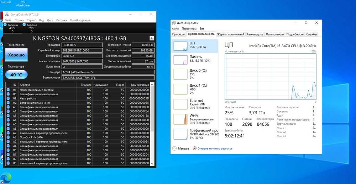Click status dot for attribute A8 row
This screenshot has width=356, height=184.
pos(9,137)
